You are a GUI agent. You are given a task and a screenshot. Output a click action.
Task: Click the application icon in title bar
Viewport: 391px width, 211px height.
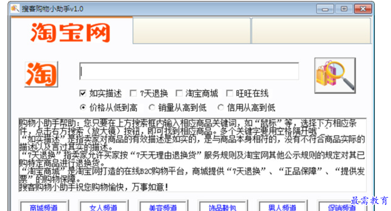(15, 9)
